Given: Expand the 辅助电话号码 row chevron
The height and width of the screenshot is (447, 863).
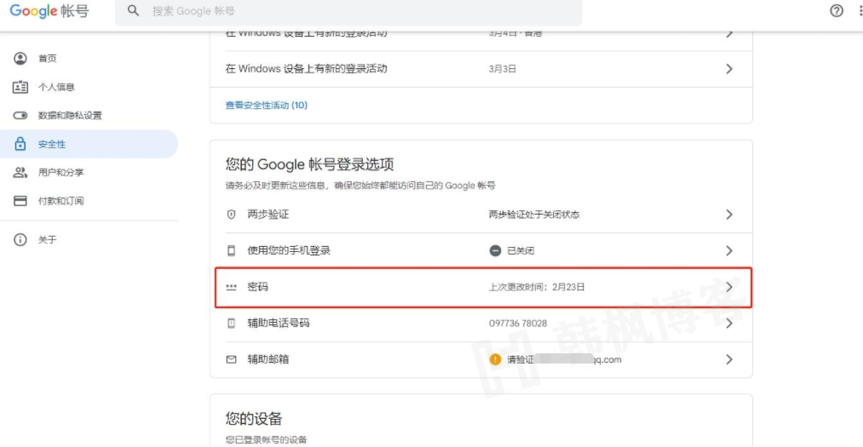Looking at the screenshot, I should [x=729, y=324].
